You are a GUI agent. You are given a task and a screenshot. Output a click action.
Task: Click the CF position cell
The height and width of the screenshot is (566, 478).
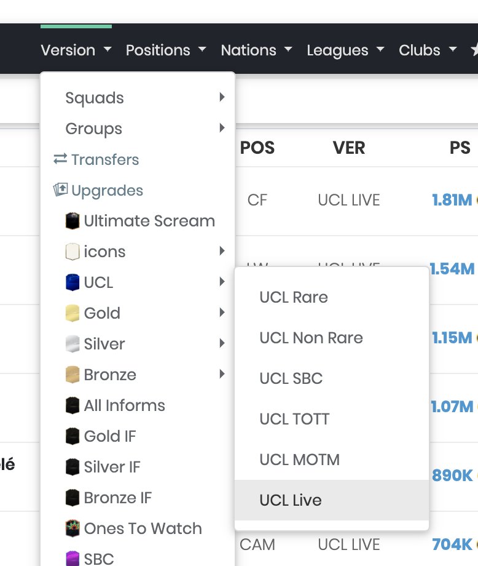(x=257, y=200)
